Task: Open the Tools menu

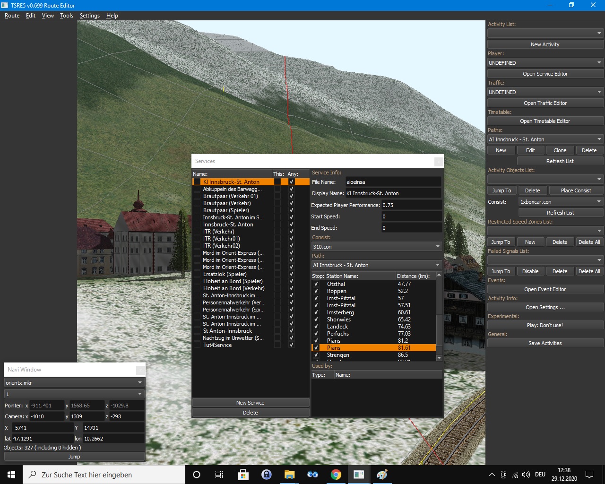Action: [x=66, y=16]
